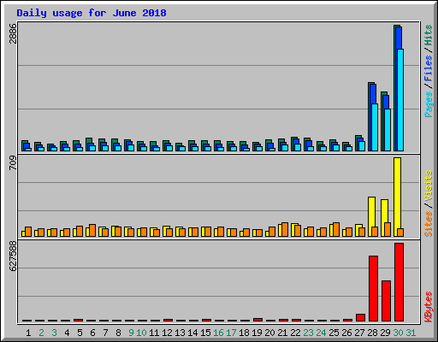Click green day label 10 on x-axis
This screenshot has width=438, height=342.
click(x=141, y=333)
